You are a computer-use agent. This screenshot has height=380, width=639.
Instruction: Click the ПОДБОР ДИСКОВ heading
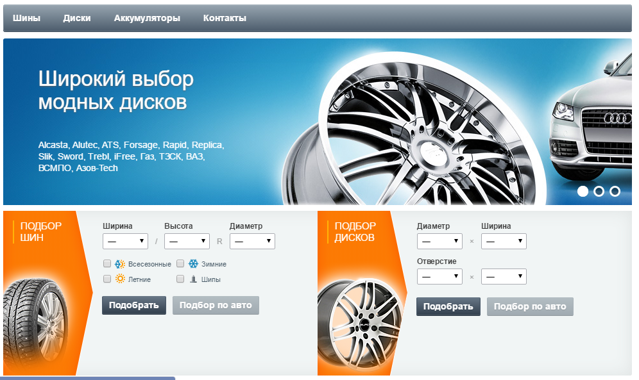tap(355, 231)
